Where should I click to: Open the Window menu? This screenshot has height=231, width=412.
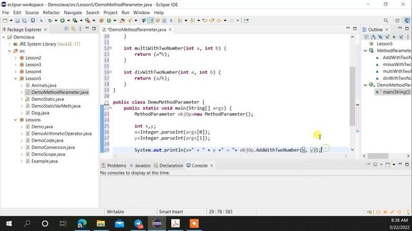[142, 13]
